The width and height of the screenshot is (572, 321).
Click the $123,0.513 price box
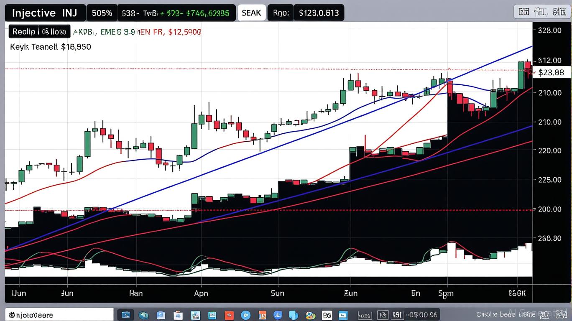pyautogui.click(x=319, y=13)
